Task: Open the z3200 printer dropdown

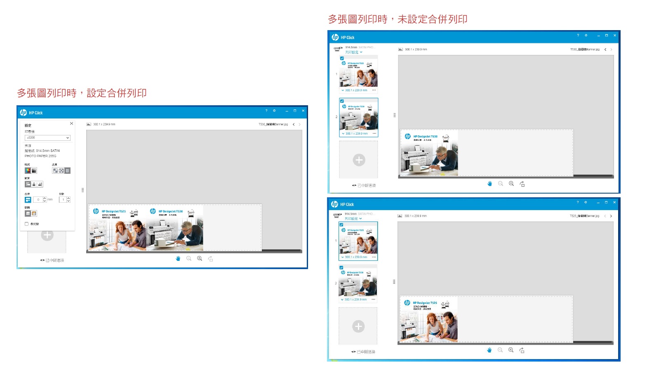Action: point(47,138)
